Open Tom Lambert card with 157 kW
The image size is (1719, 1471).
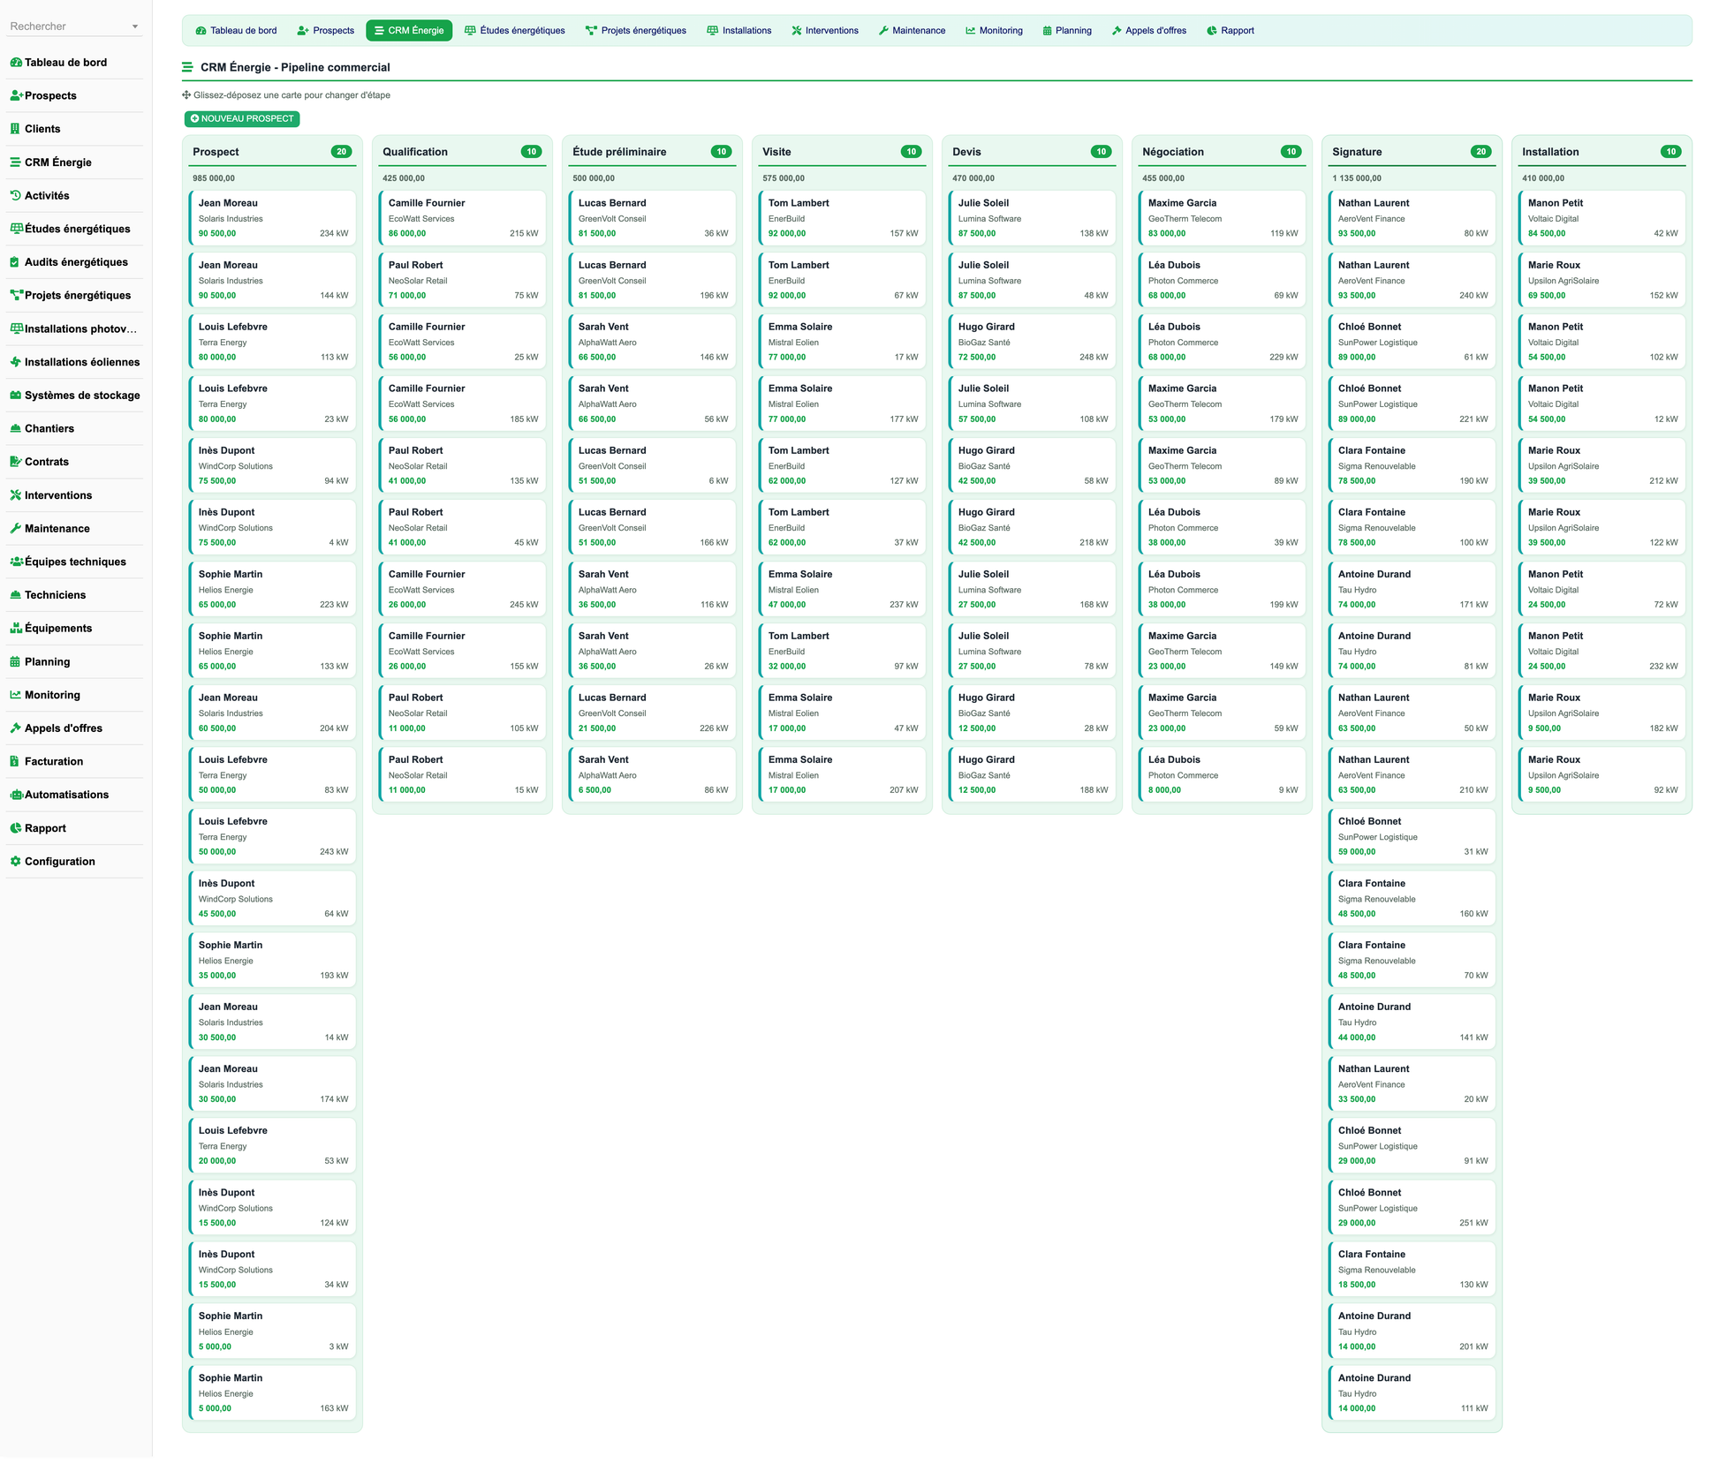tap(843, 218)
